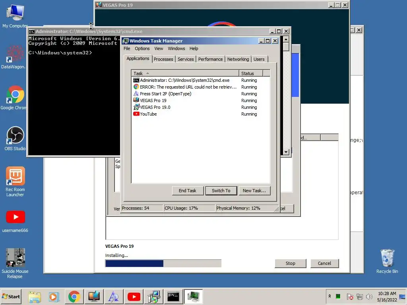Launch OBS Studio desktop shortcut
Screen dimensions: 407x305
click(15, 139)
